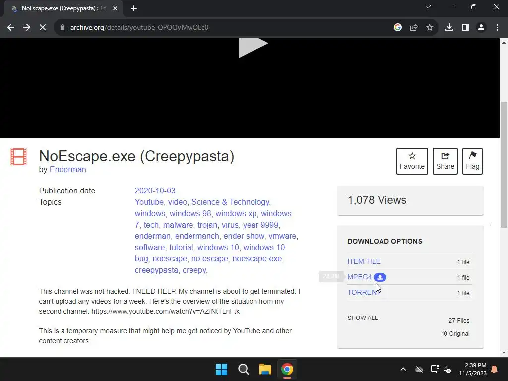Download the TORRENT file
This screenshot has width=508, height=381.
click(364, 292)
